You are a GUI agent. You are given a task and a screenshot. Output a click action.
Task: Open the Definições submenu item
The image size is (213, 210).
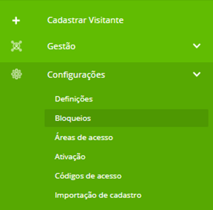pyautogui.click(x=74, y=99)
